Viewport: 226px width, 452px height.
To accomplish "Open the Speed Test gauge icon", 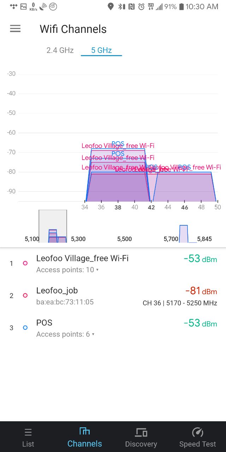I will [197, 432].
